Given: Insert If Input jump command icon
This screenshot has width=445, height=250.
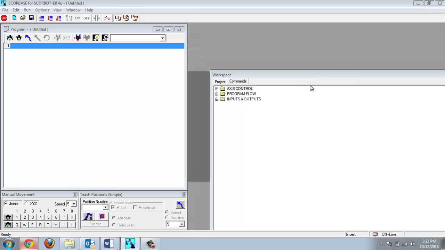Looking at the screenshot, I should 78,38.
